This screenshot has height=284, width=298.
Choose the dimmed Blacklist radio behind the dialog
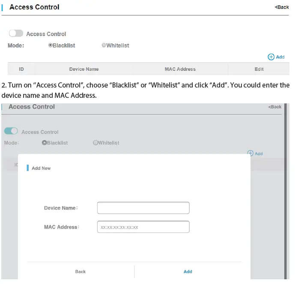44,143
